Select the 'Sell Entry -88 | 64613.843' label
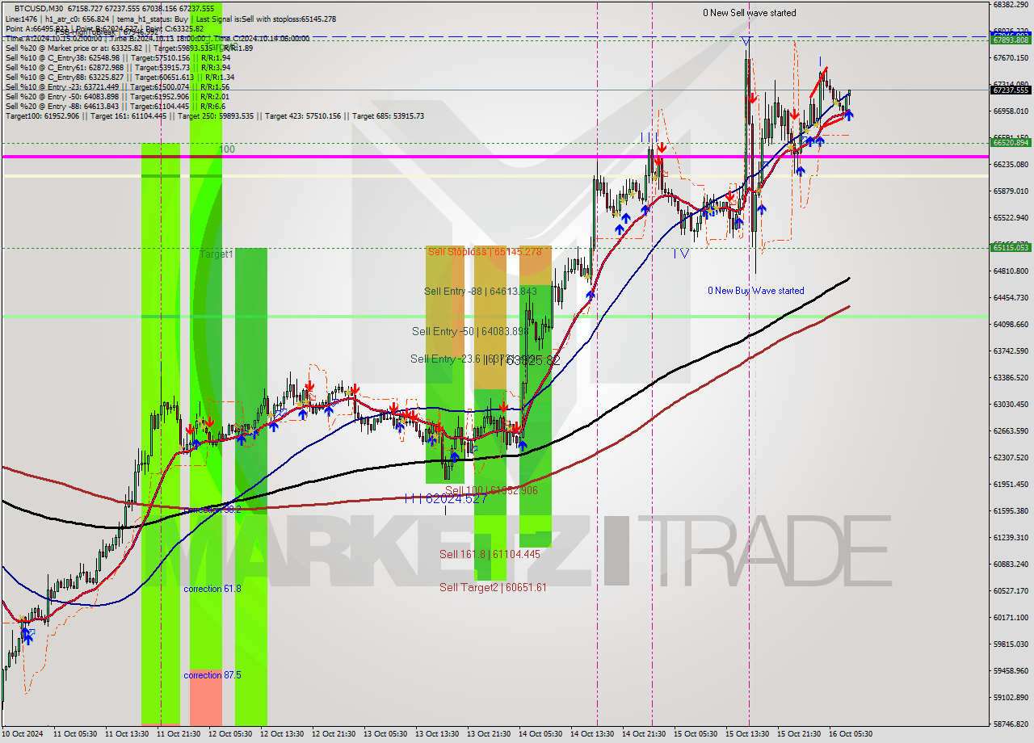Viewport: 1034px width, 743px height. [481, 292]
